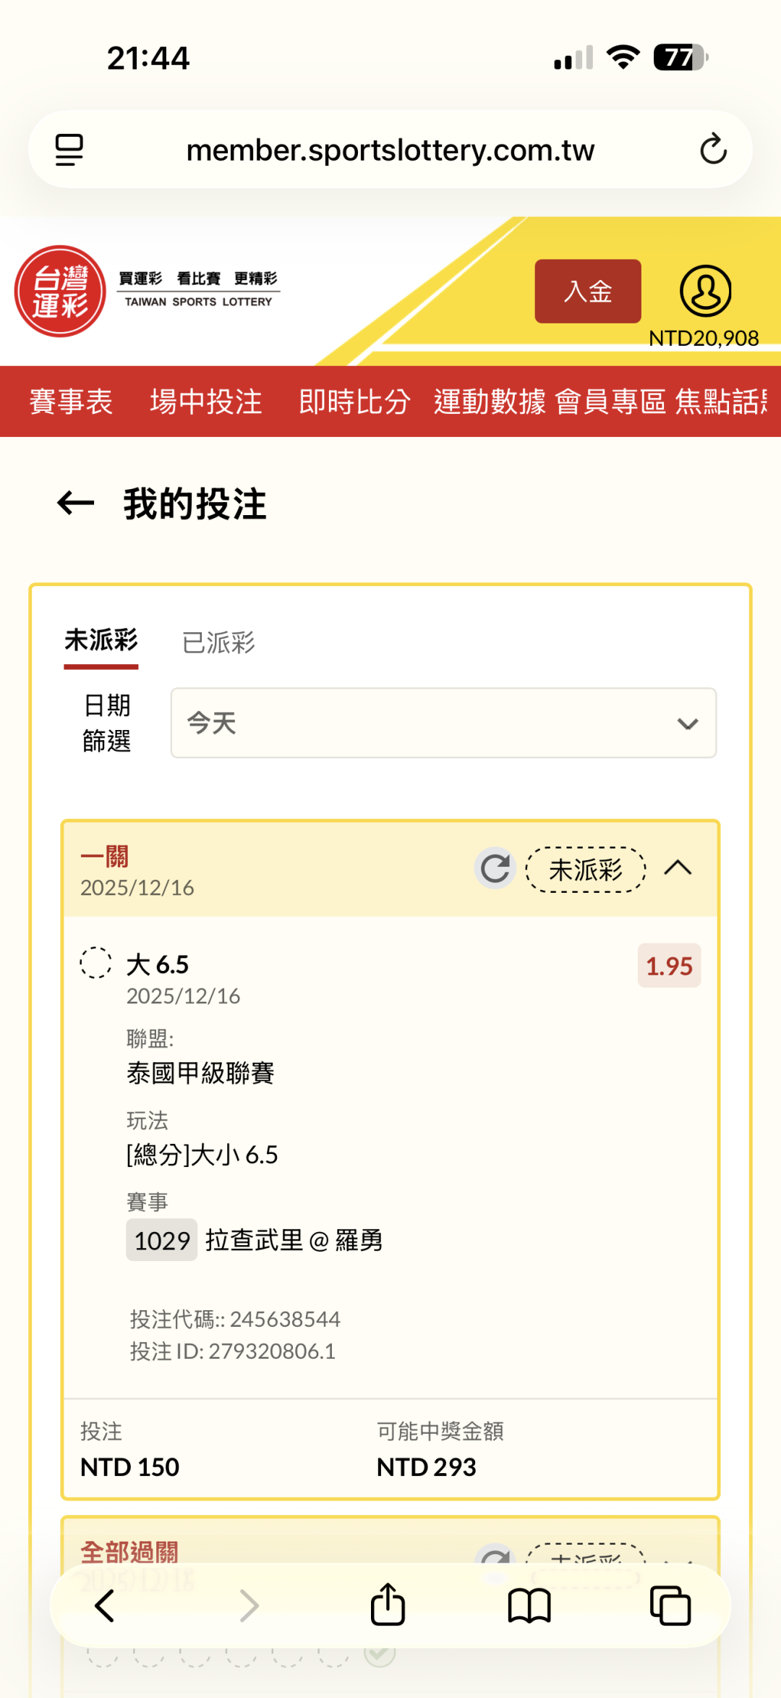Tap the 未派彩 status badge
Screen dimensions: 781x1698
point(586,870)
